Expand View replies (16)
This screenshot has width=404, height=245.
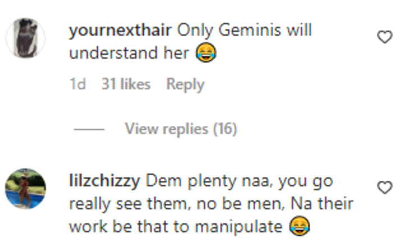[181, 129]
